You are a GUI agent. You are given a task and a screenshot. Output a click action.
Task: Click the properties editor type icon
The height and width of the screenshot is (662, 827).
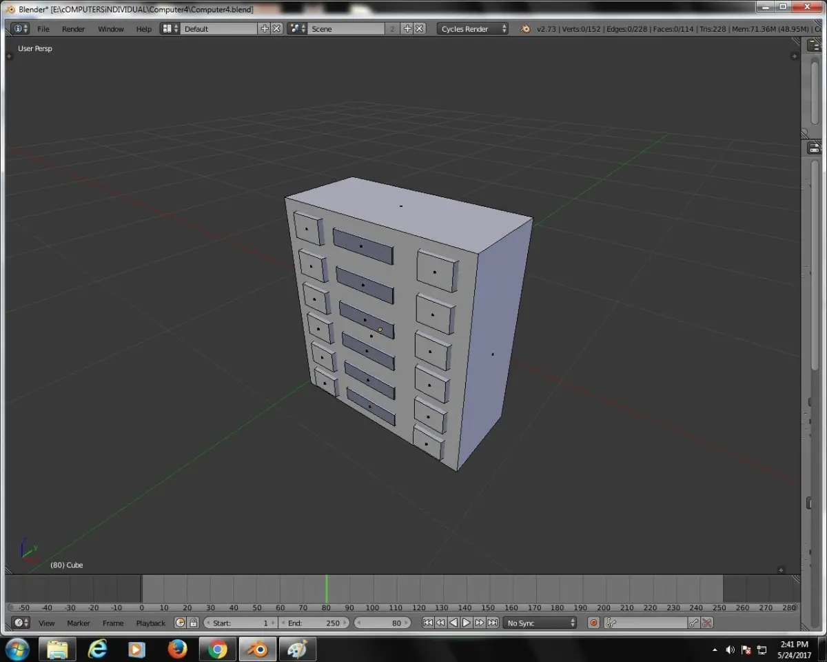(x=814, y=148)
